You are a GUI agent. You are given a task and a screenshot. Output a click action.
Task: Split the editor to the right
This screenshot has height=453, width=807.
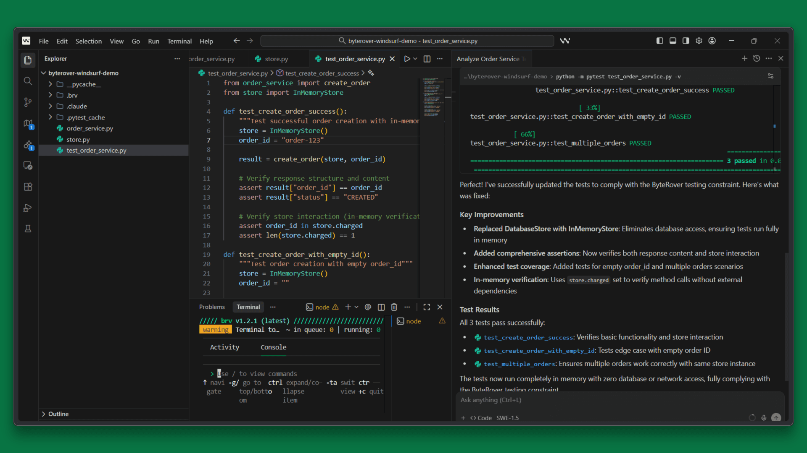coord(427,59)
